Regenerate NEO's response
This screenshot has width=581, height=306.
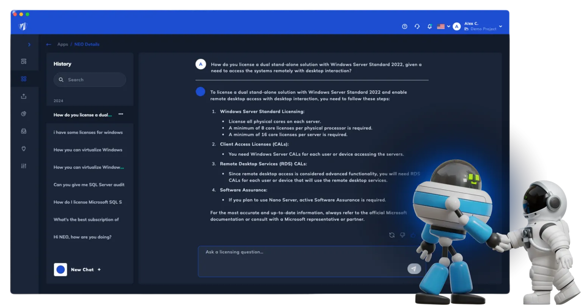point(392,235)
